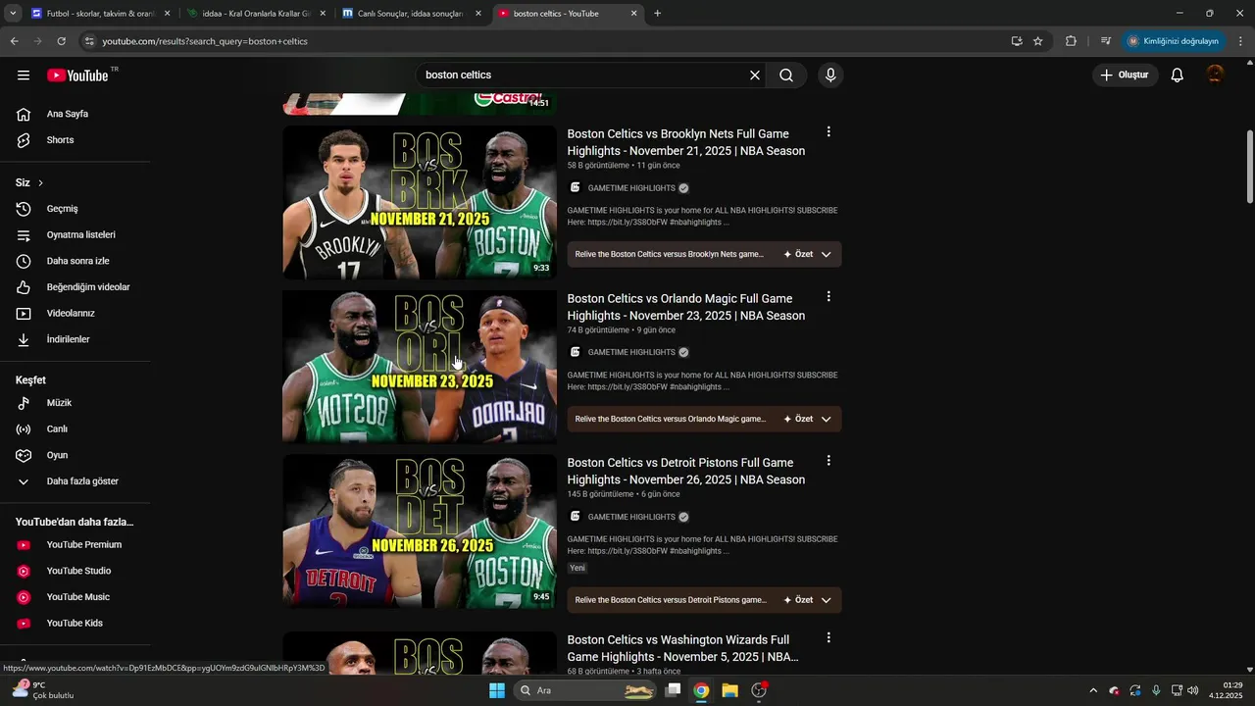The width and height of the screenshot is (1255, 706).
Task: Open the Windows Start menu
Action: coord(497,690)
